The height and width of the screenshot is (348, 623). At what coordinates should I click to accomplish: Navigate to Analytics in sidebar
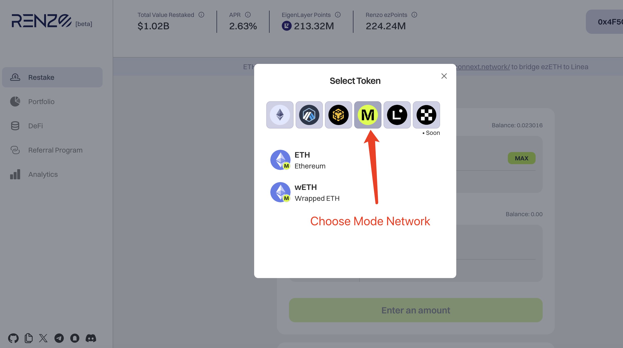click(43, 174)
